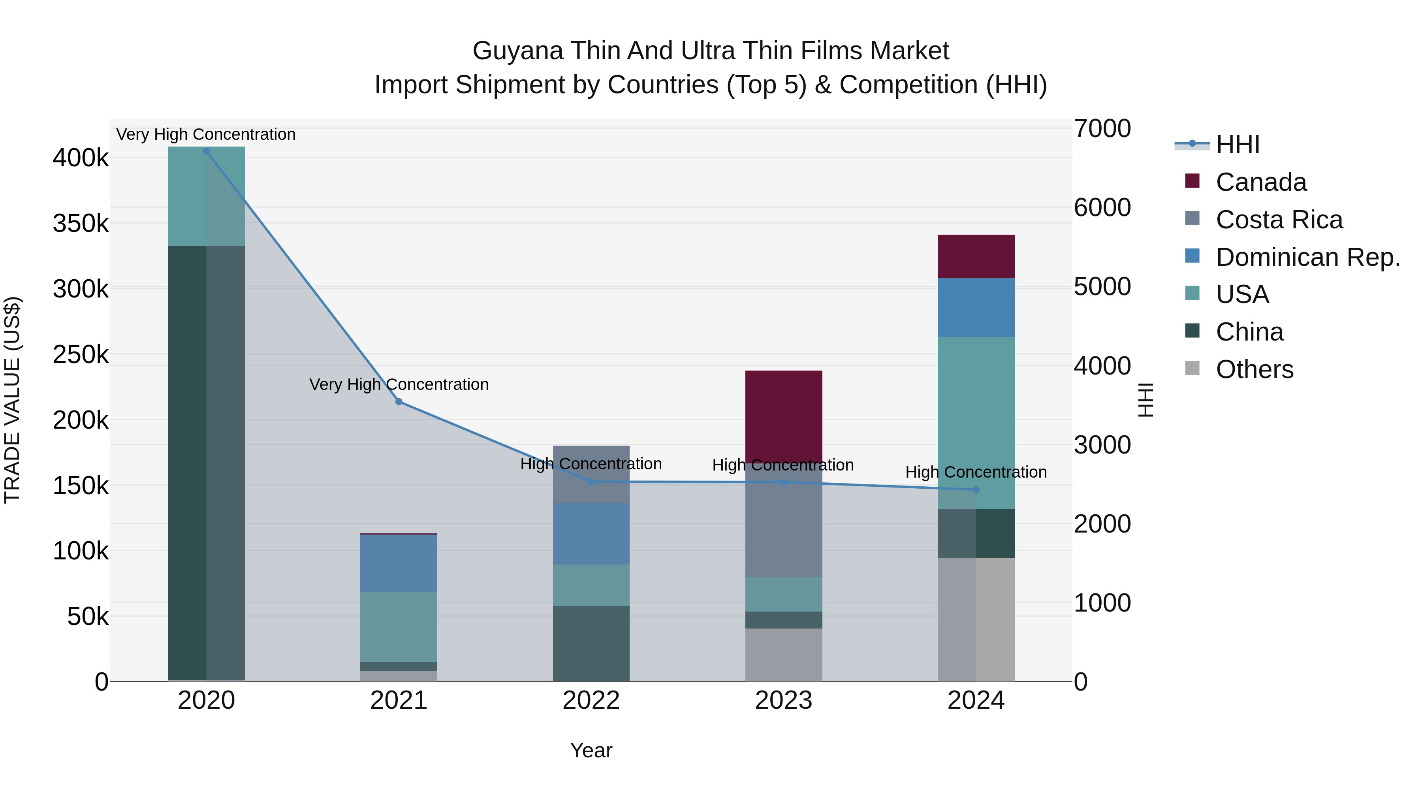Select the 2022 HHI data point
This screenshot has width=1422, height=800.
pos(591,482)
